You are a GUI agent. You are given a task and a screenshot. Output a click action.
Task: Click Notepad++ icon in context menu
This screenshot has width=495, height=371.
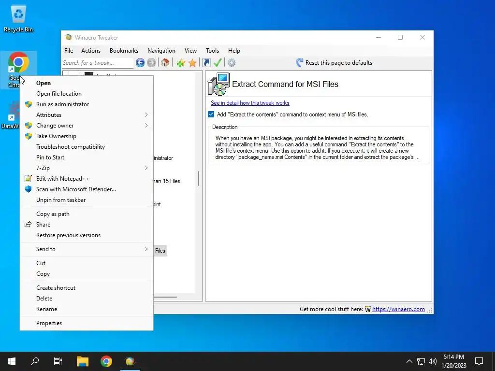point(28,179)
